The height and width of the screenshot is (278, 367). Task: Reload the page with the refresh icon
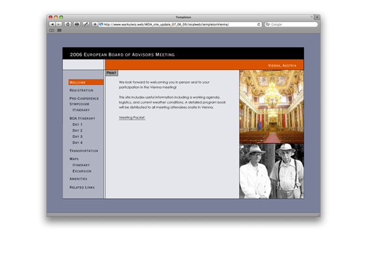[x=259, y=24]
